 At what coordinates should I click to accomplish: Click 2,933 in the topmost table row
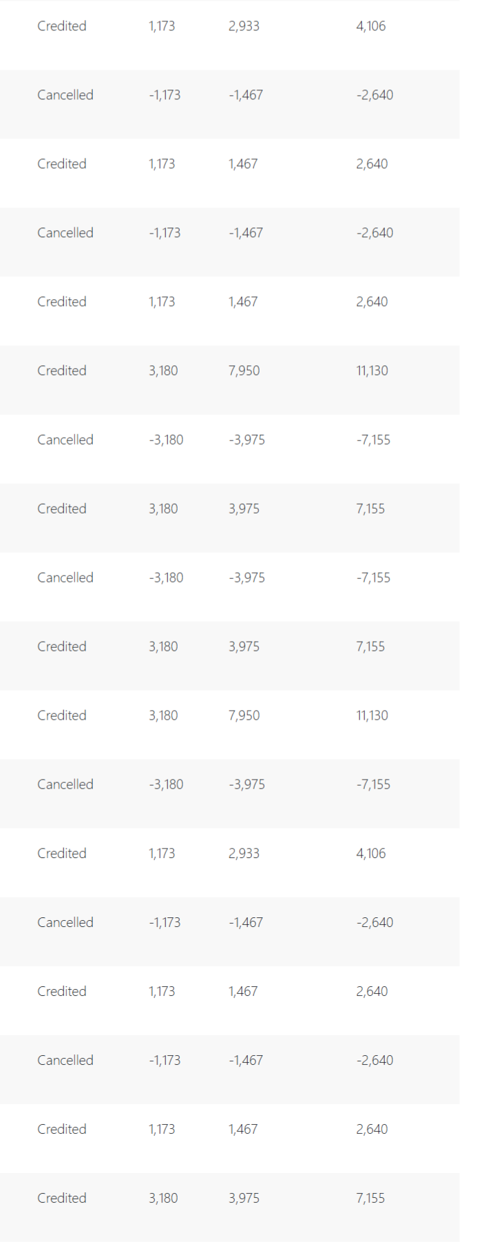tap(244, 26)
